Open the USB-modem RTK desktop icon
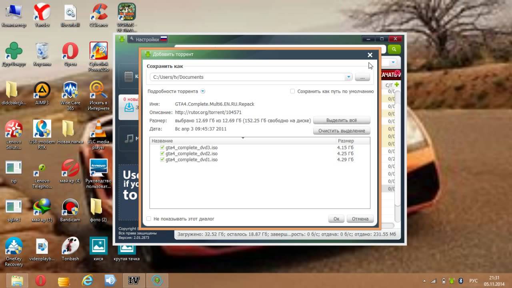Viewport: 512px width, 288px height. click(x=42, y=135)
